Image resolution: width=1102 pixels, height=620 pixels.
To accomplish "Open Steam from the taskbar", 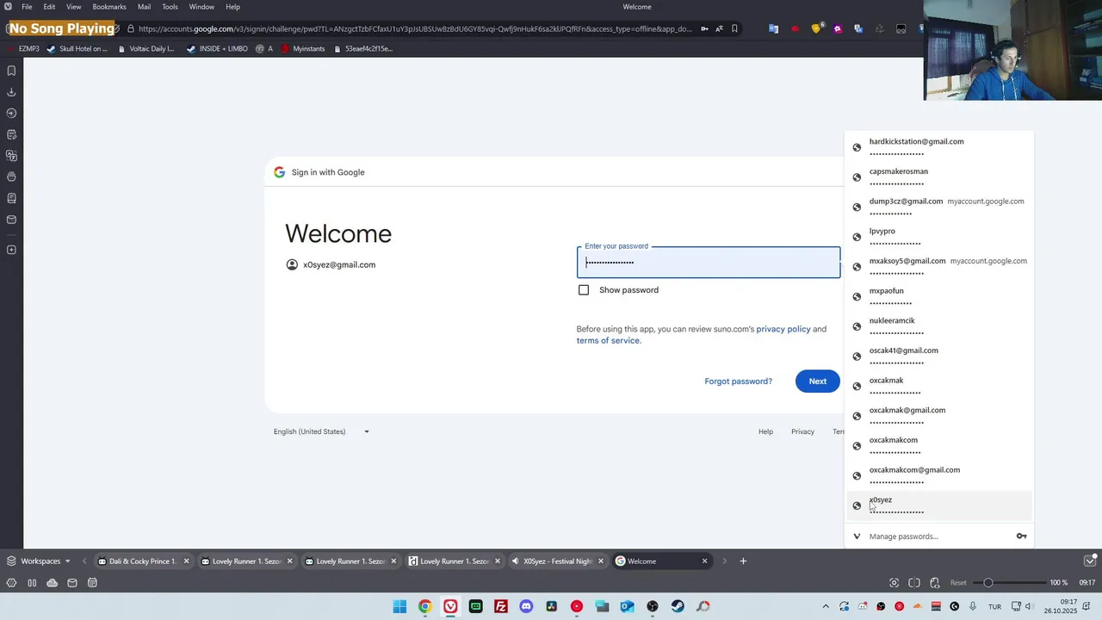I will coord(678,606).
